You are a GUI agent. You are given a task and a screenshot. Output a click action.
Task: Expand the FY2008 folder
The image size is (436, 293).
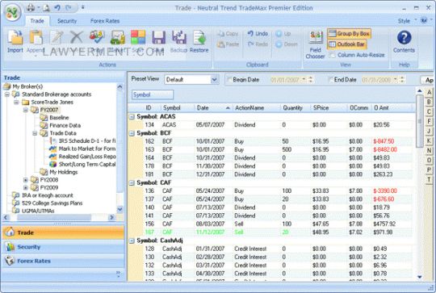26,180
